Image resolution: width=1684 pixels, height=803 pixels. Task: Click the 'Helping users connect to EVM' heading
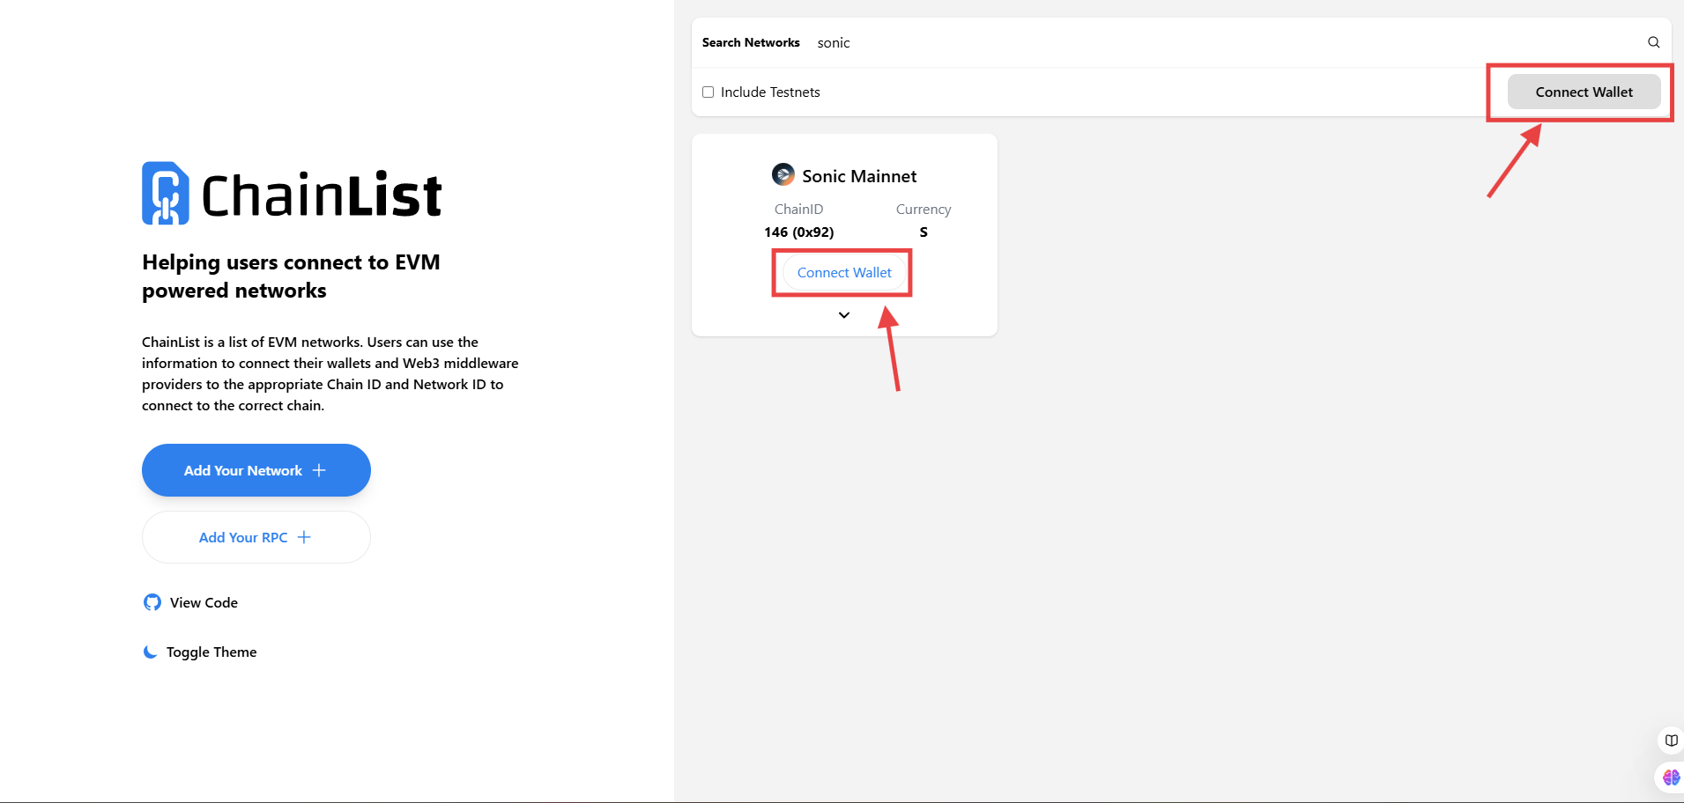point(292,276)
